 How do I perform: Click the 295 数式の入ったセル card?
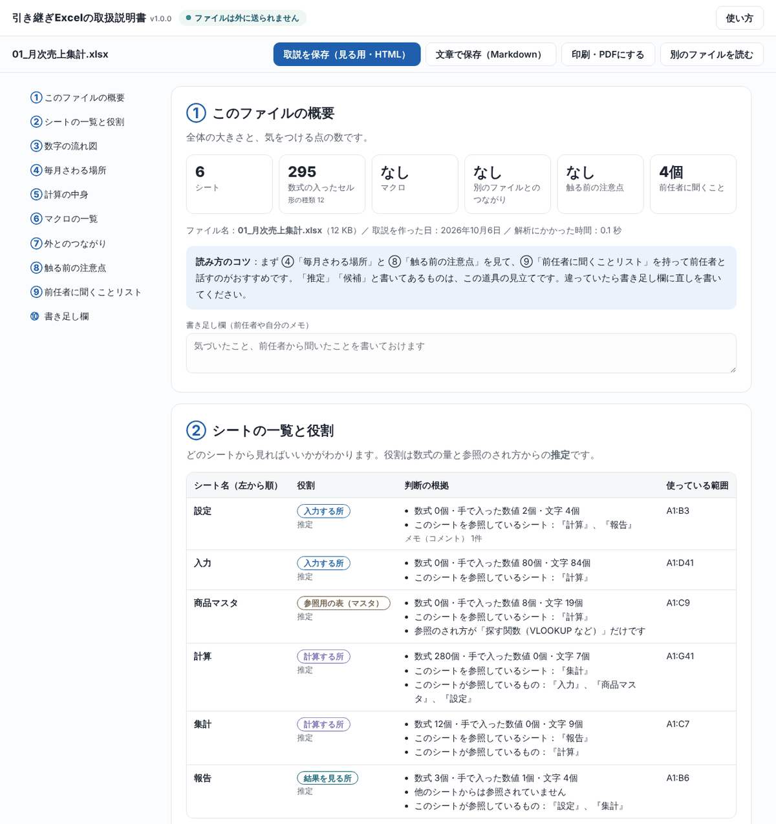coord(322,184)
